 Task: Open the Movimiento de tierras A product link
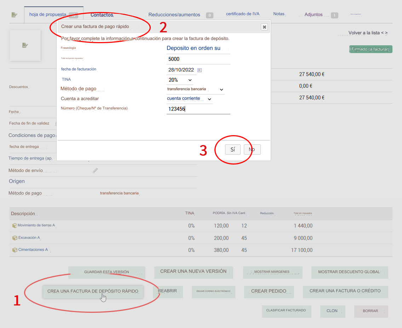(x=36, y=225)
